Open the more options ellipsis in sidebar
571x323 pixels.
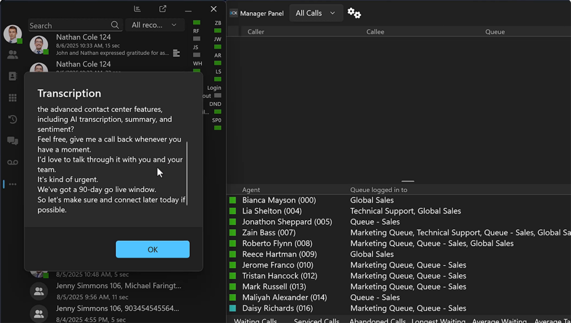pos(12,184)
